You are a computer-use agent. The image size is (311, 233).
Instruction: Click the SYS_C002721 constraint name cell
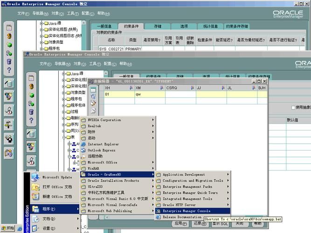click(111, 49)
